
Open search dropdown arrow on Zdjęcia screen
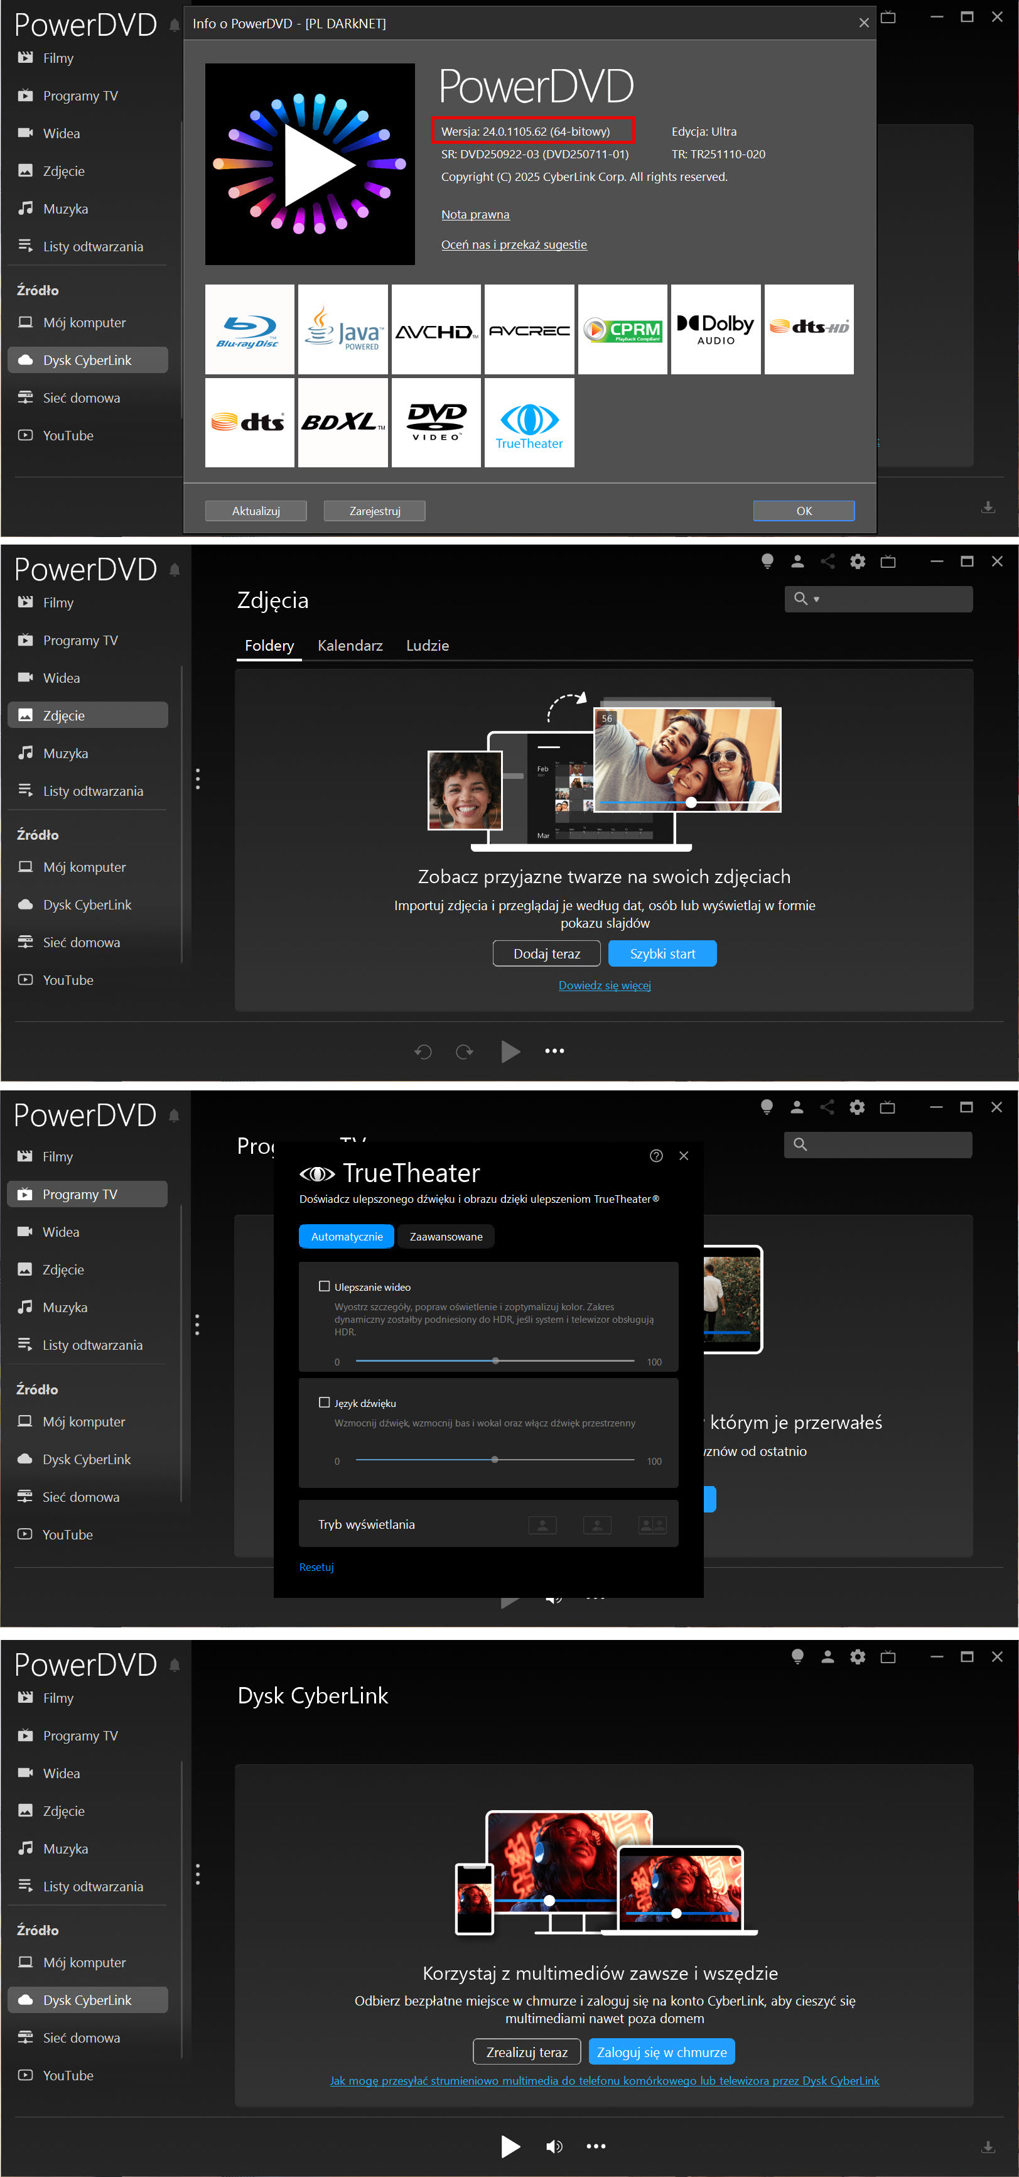coord(816,599)
